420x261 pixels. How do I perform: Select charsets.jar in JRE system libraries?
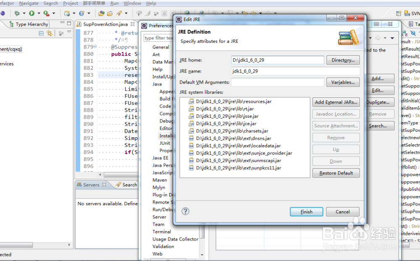point(232,131)
